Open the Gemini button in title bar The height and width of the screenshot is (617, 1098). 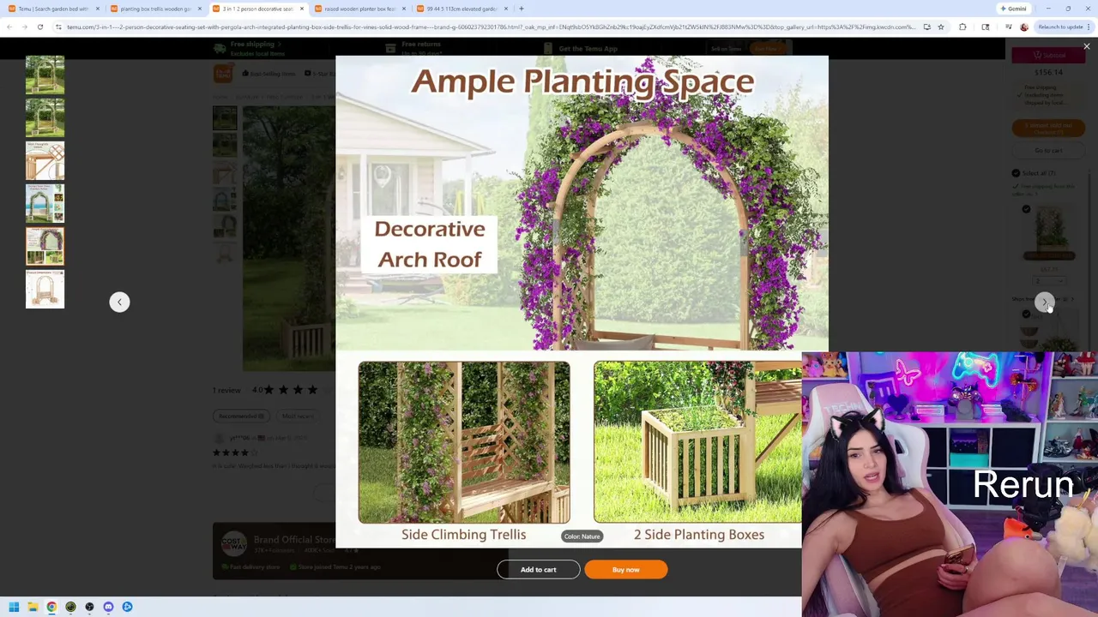(1013, 9)
